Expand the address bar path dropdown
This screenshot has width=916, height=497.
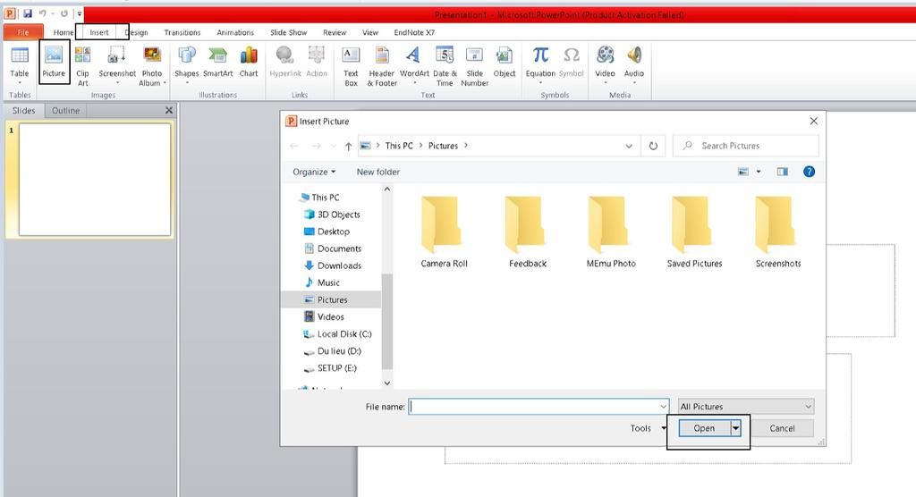coord(629,146)
